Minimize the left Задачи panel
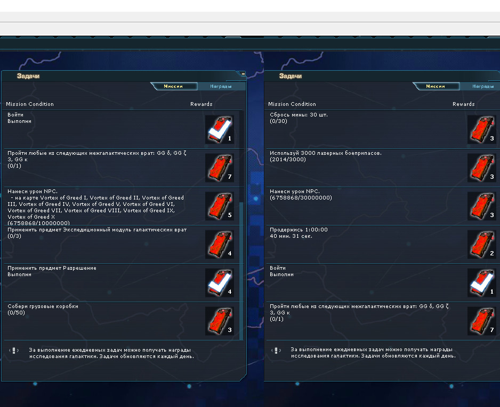The height and width of the screenshot is (407, 500). [243, 74]
